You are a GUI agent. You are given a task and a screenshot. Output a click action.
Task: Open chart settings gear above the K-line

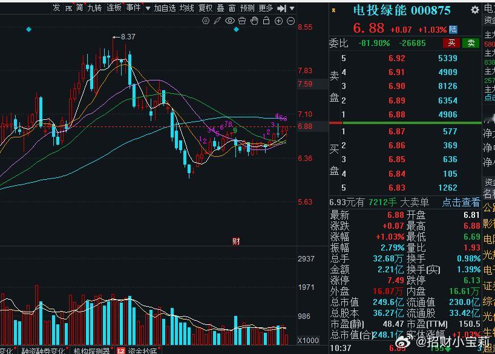coord(206,21)
